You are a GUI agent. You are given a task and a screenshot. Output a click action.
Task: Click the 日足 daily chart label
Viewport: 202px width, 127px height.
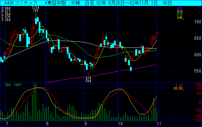pos(90,3)
